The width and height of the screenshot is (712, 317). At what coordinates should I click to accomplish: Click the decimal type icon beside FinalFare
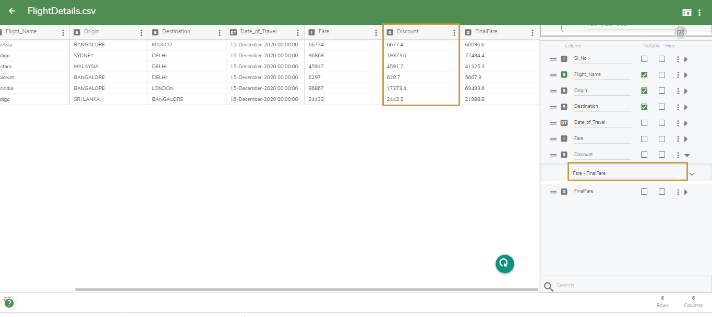tap(563, 191)
